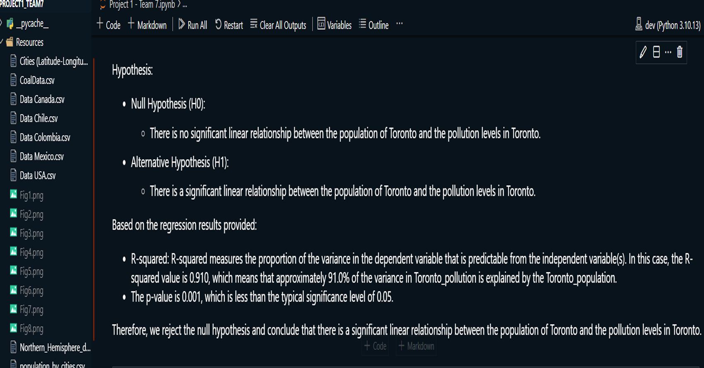
Task: Show the notebook Outline
Action: [374, 25]
